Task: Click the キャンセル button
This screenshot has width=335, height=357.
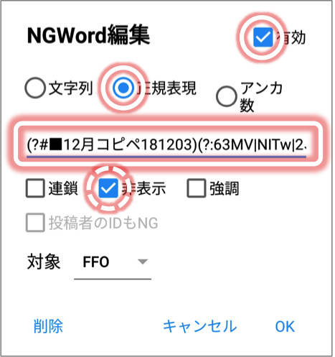Action: (x=199, y=326)
